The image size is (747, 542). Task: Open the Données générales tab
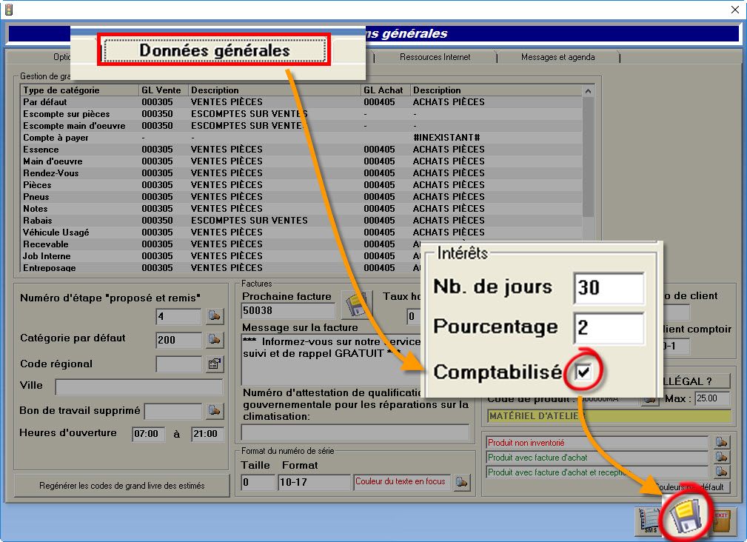point(215,50)
